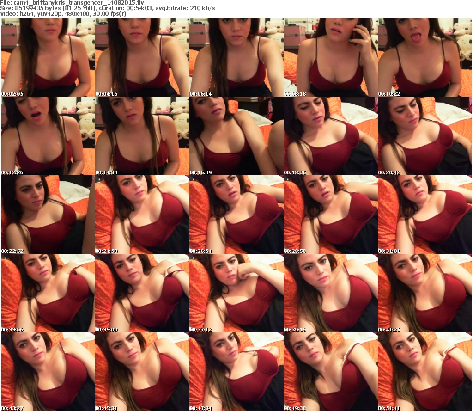Viewport: 473px width, 411px height.
Task: Open the frame at timestamp 00:16:39
Action: coord(236,136)
